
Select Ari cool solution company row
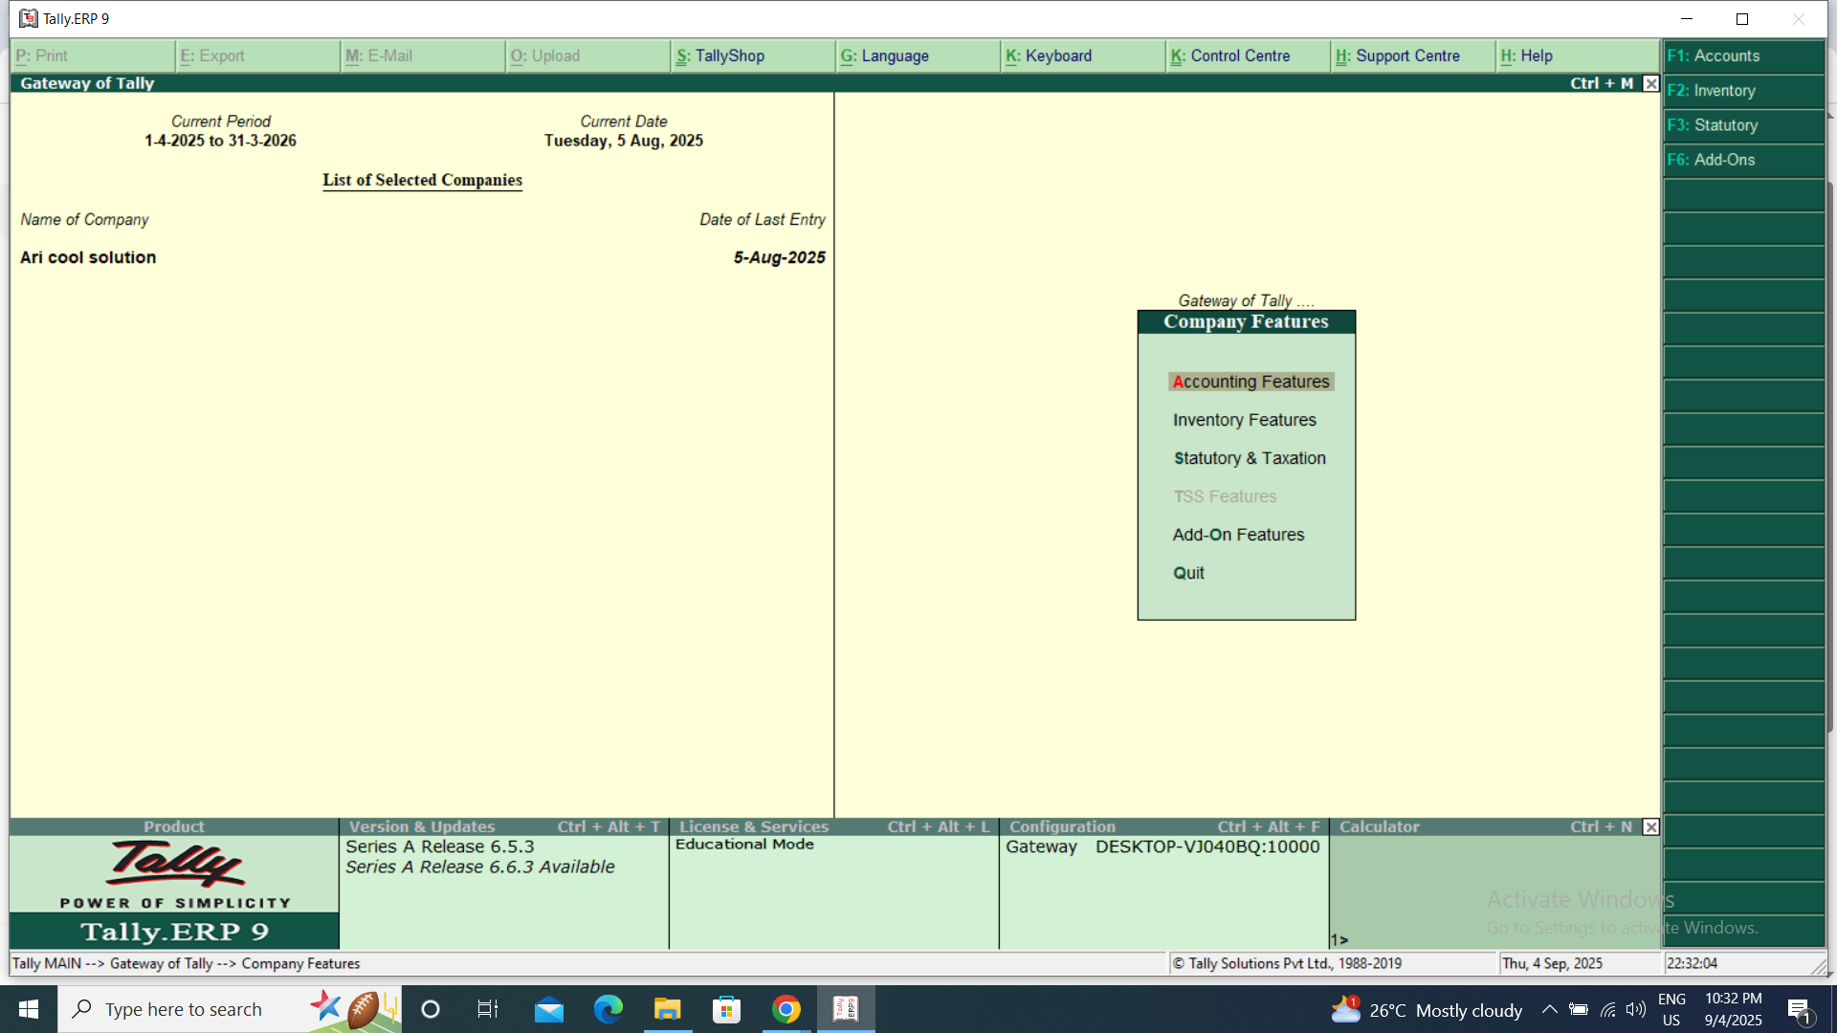point(88,257)
